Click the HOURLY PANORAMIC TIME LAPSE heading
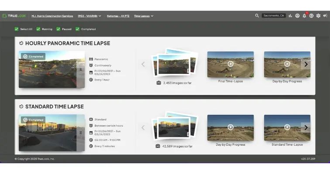This screenshot has height=174, width=330. click(68, 43)
